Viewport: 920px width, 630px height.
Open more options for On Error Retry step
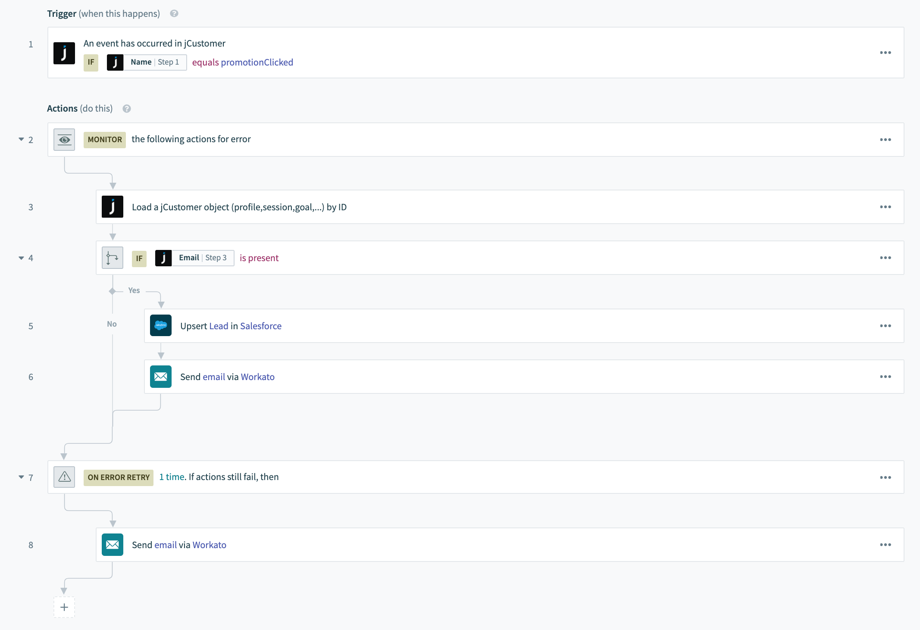[886, 477]
